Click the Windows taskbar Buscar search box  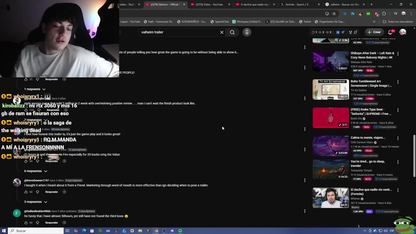(x=36, y=231)
